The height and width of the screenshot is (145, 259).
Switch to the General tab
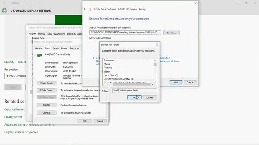(39, 48)
